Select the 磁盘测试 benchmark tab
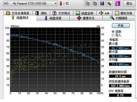137x102 pixels. [x=20, y=18]
